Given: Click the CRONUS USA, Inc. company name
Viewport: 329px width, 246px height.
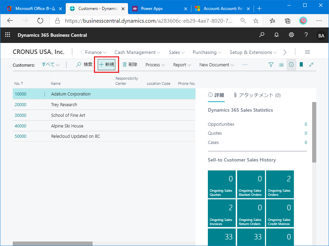Looking at the screenshot, I should coord(39,52).
